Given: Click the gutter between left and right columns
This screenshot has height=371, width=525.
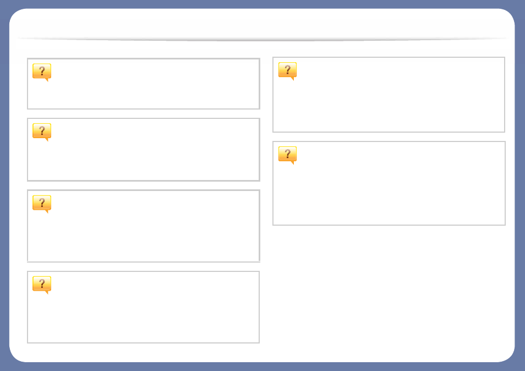Looking at the screenshot, I should click(x=266, y=200).
